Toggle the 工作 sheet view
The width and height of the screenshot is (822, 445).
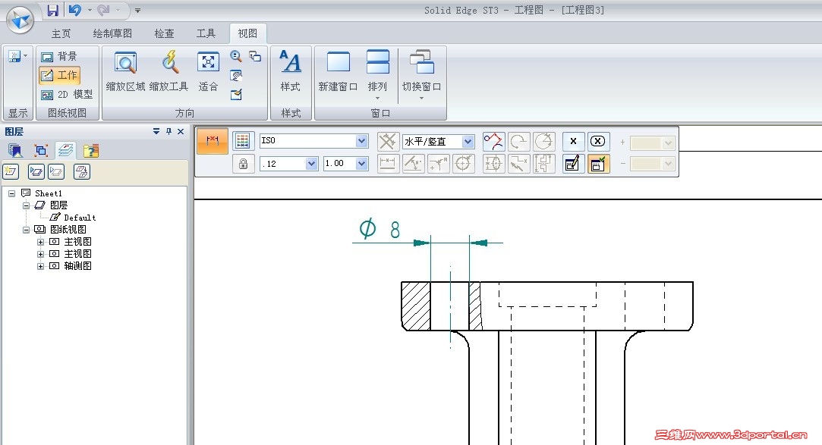[x=59, y=75]
